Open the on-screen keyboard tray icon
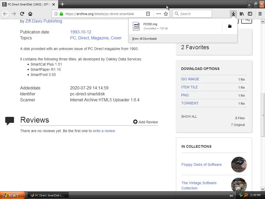The image size is (265, 199). point(231,195)
